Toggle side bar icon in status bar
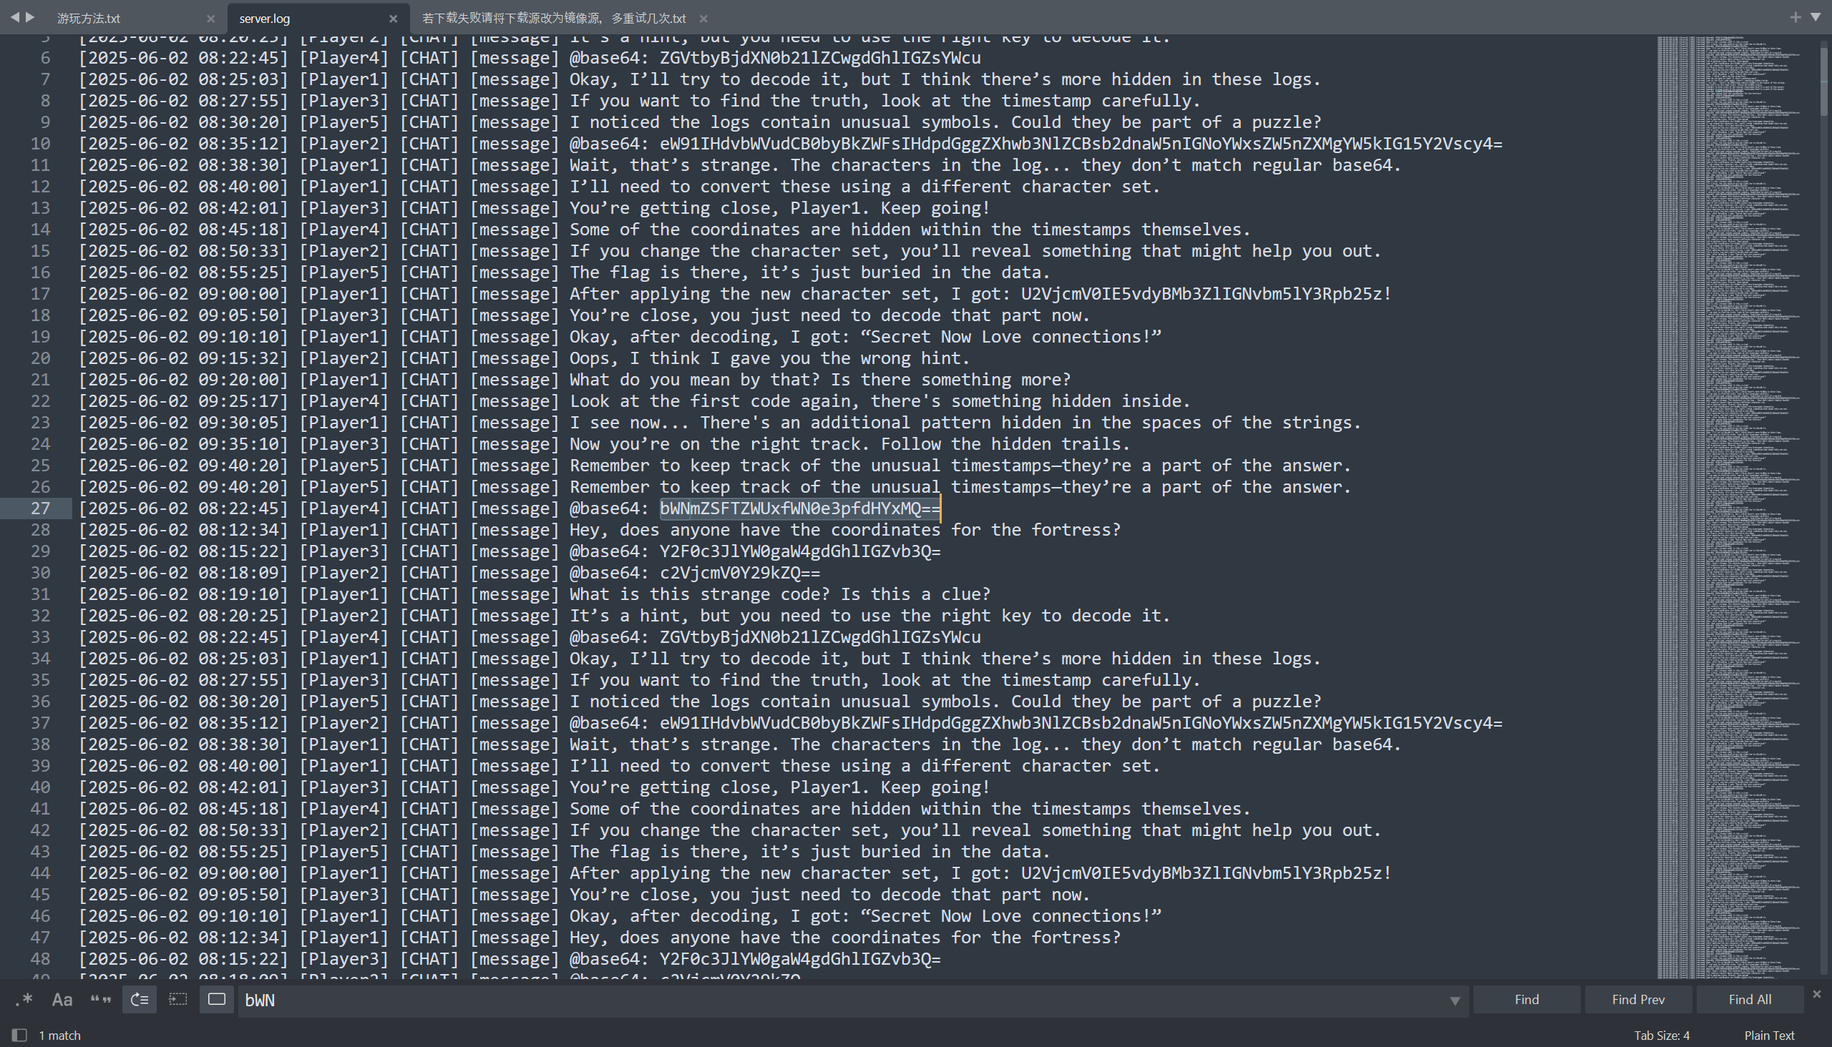The width and height of the screenshot is (1832, 1047). pyautogui.click(x=19, y=1036)
